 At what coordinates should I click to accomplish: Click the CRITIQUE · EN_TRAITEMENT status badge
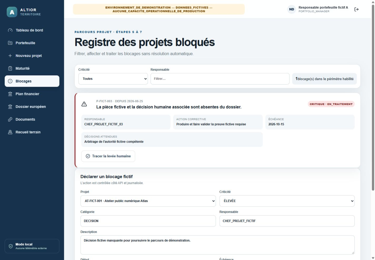(x=331, y=104)
